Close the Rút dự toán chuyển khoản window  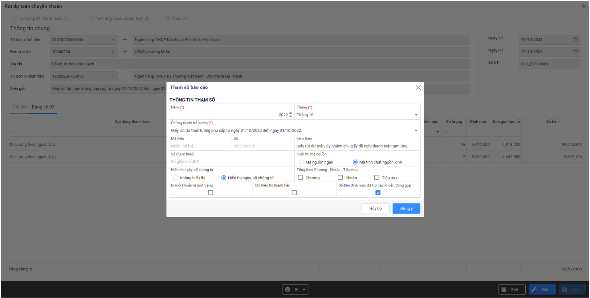[584, 7]
